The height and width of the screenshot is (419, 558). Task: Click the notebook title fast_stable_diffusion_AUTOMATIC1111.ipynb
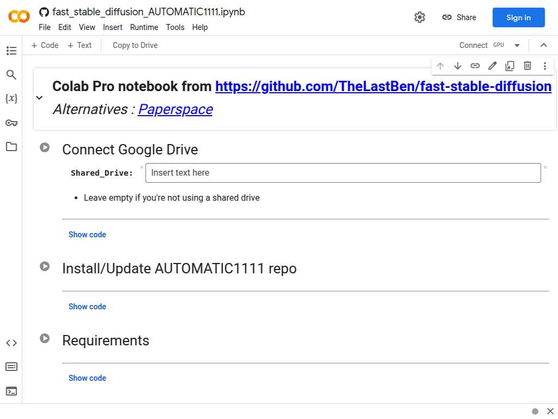[x=149, y=12]
